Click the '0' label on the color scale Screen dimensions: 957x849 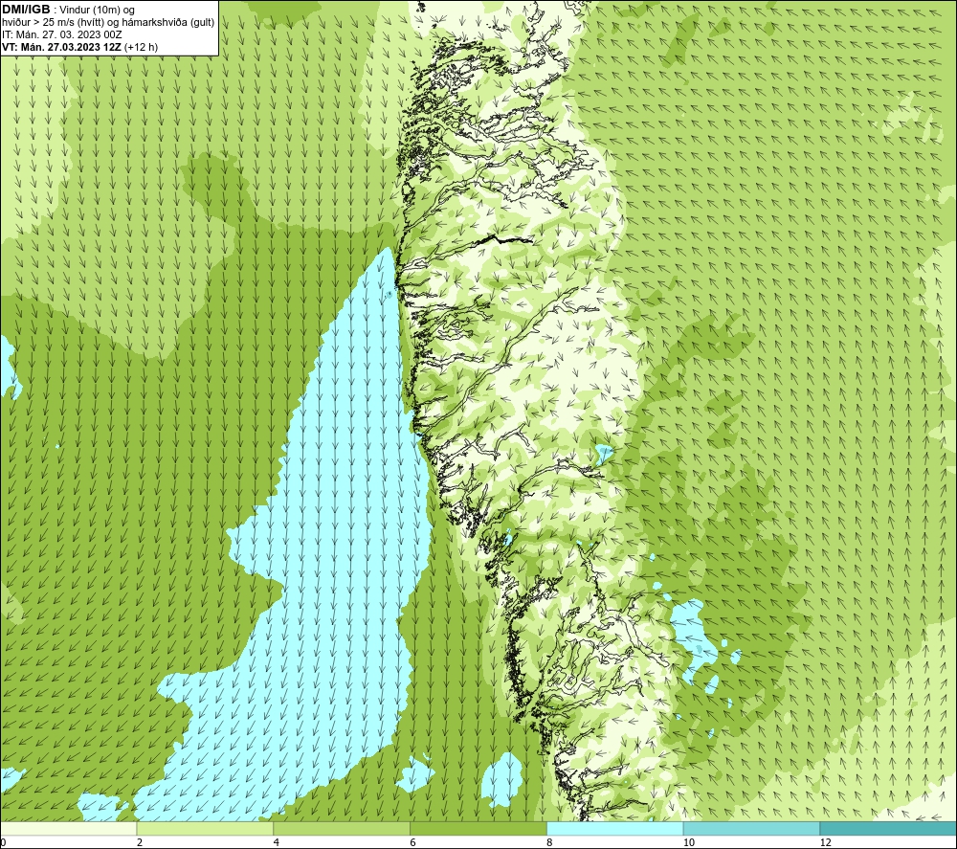coord(3,843)
